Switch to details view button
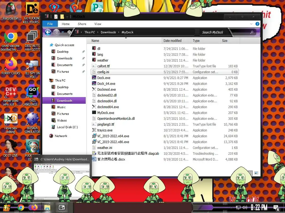The image size is (285, 213). 251,173
